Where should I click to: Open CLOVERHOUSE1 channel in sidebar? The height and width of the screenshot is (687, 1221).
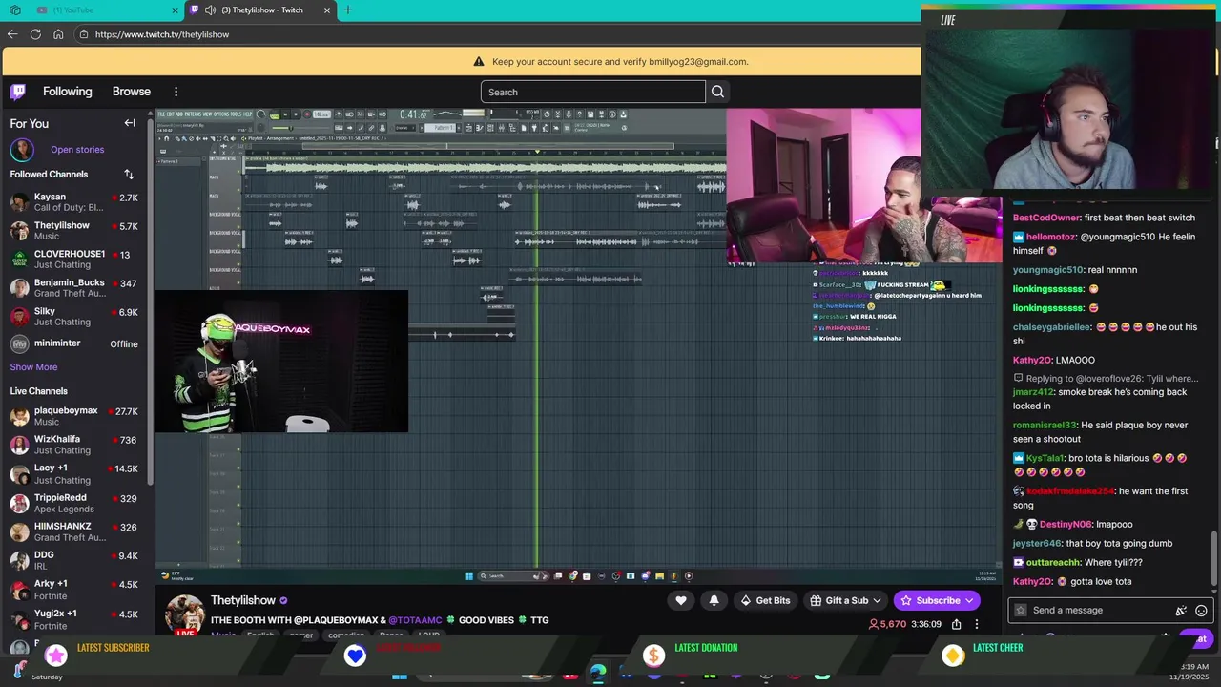pos(74,260)
